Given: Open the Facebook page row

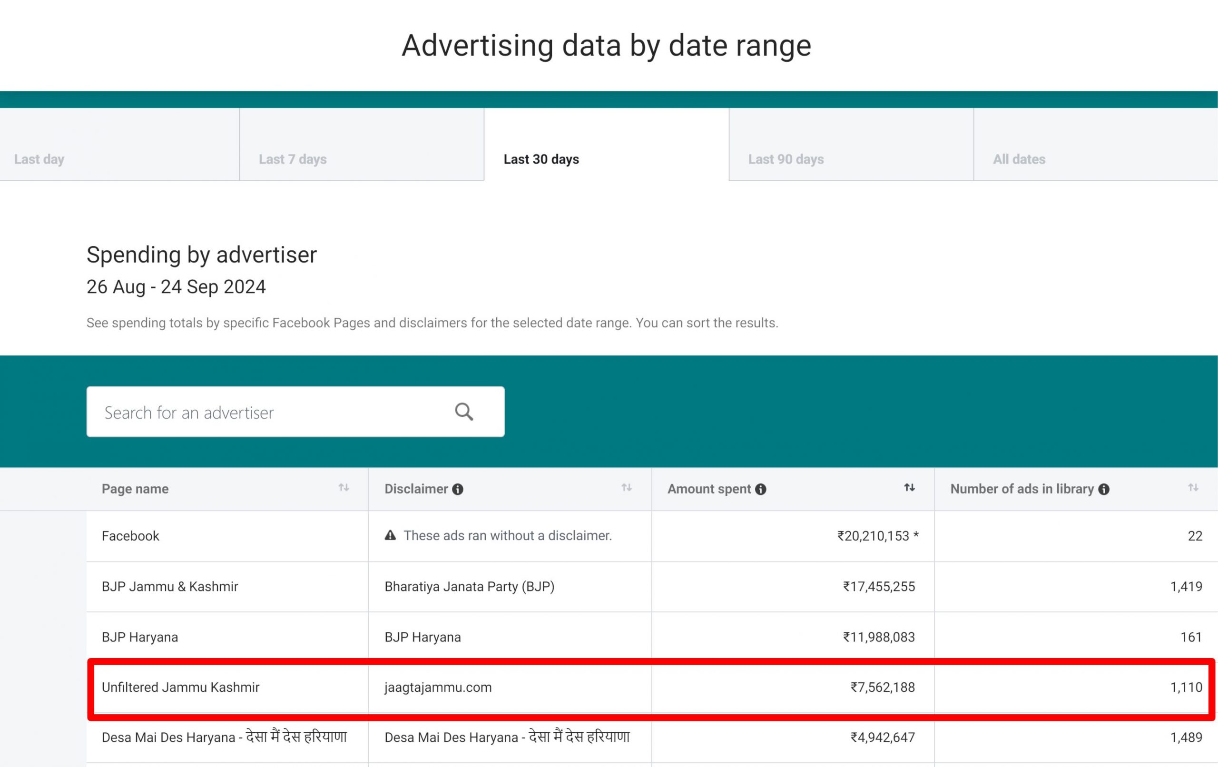Looking at the screenshot, I should click(x=652, y=536).
